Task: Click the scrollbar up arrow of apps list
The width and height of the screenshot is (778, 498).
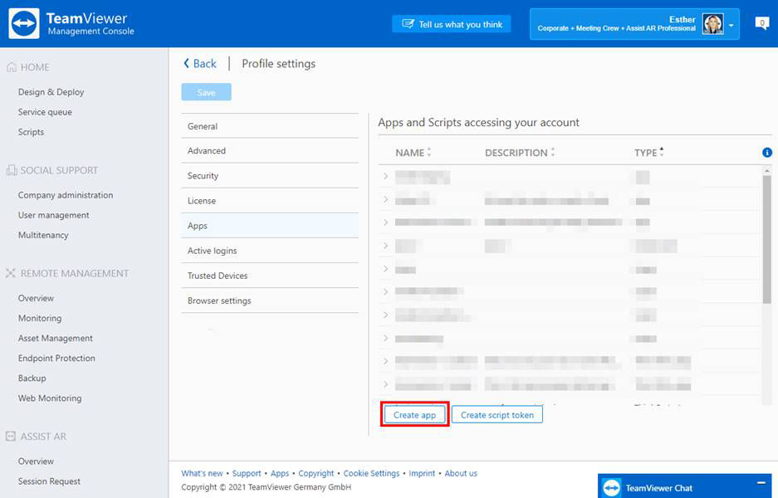Action: (767, 170)
